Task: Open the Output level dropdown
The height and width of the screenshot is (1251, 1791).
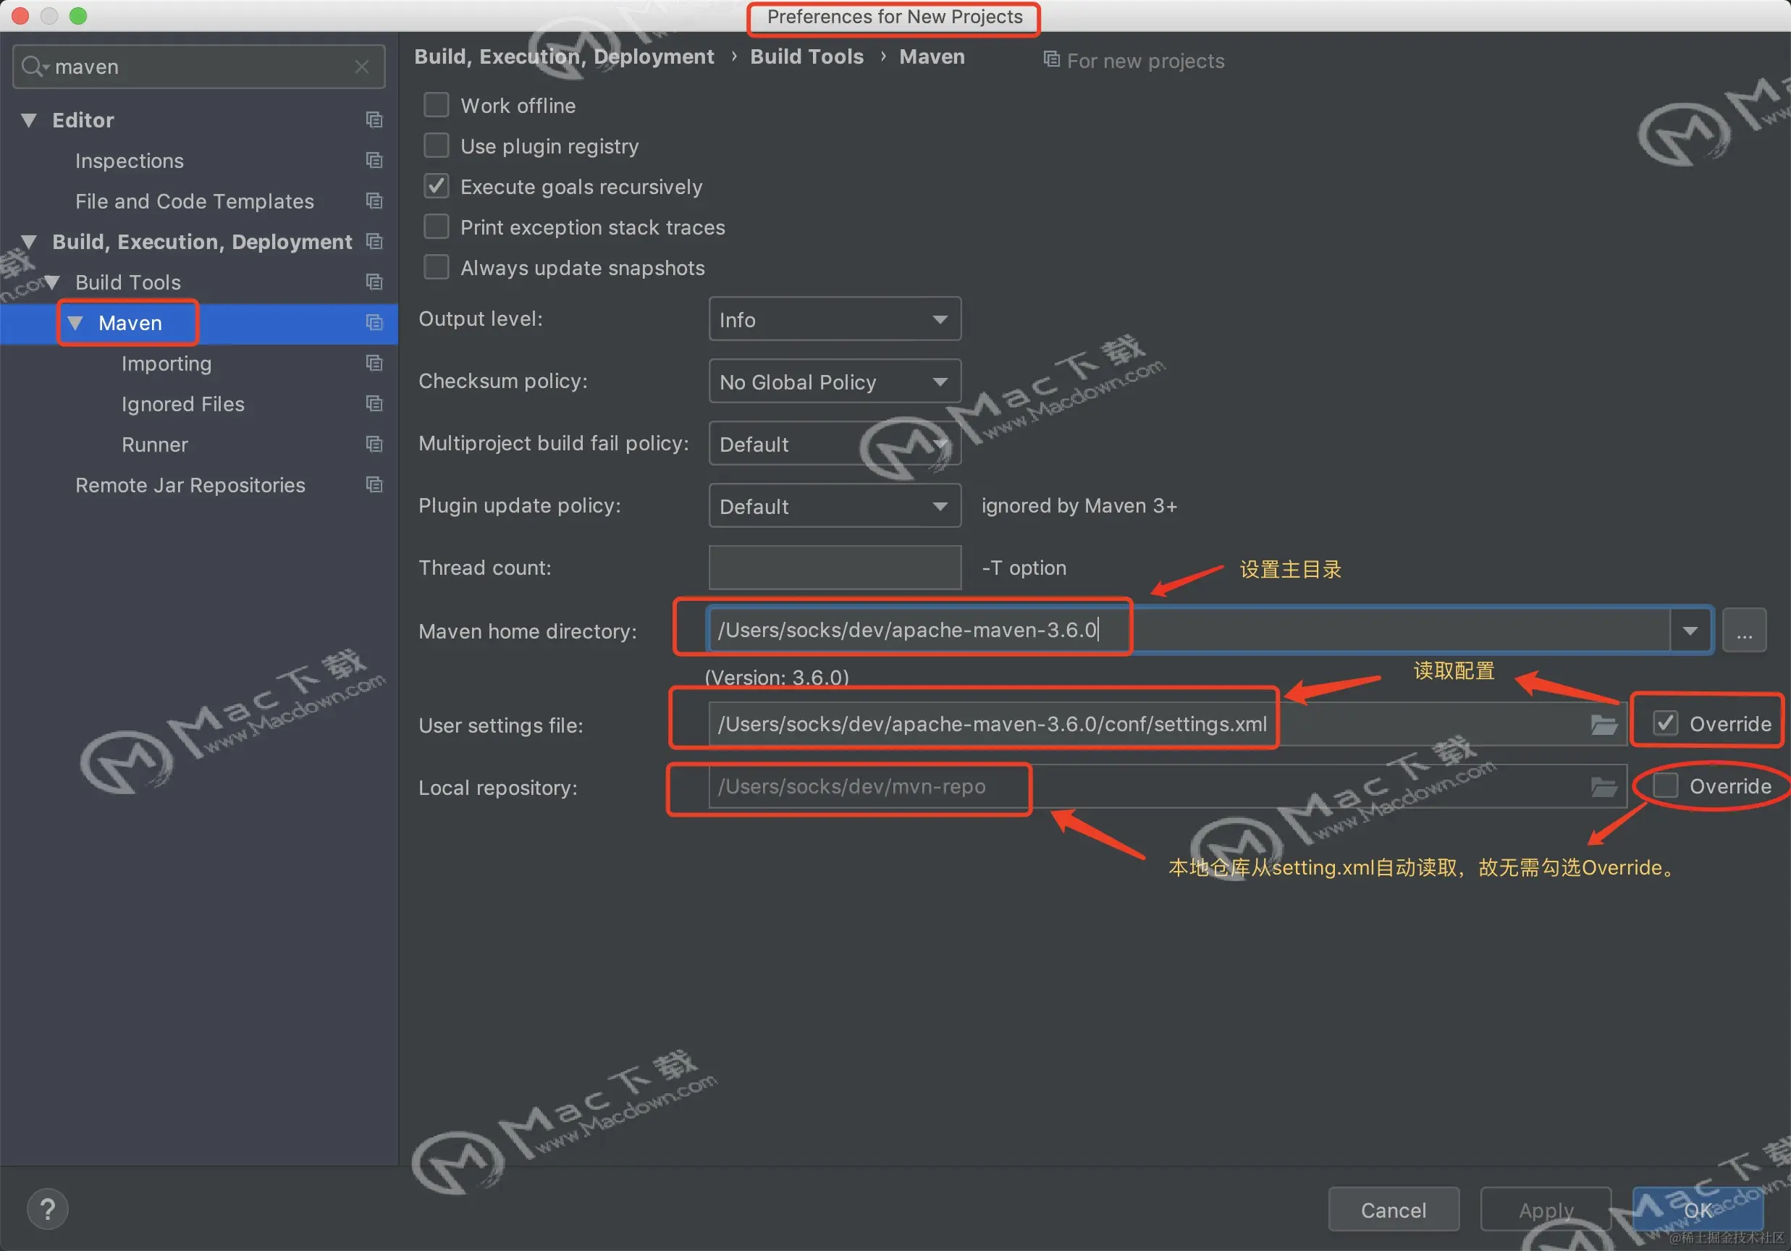Action: (x=834, y=320)
